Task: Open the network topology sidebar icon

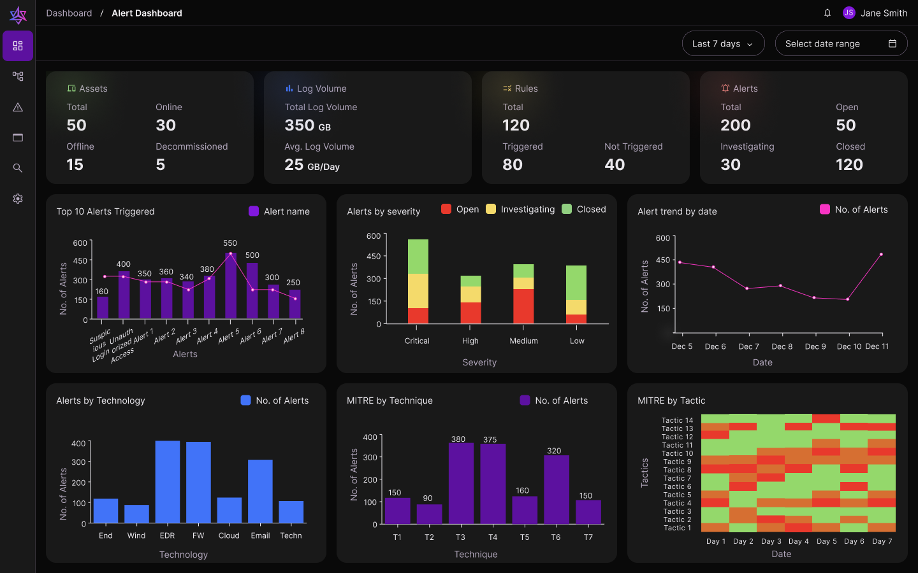Action: click(x=18, y=76)
